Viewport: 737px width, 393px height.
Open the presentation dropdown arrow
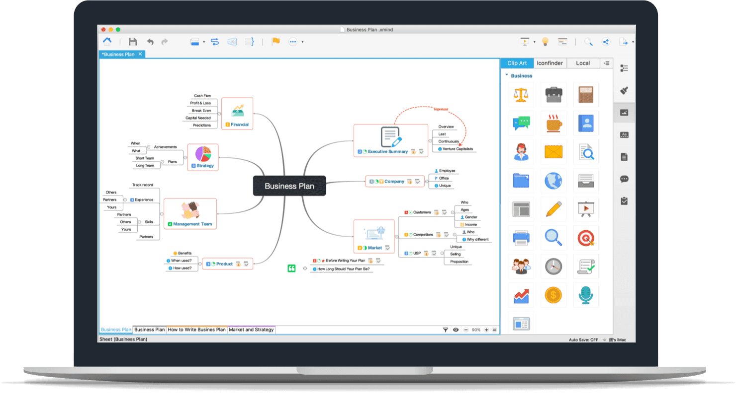coord(535,43)
